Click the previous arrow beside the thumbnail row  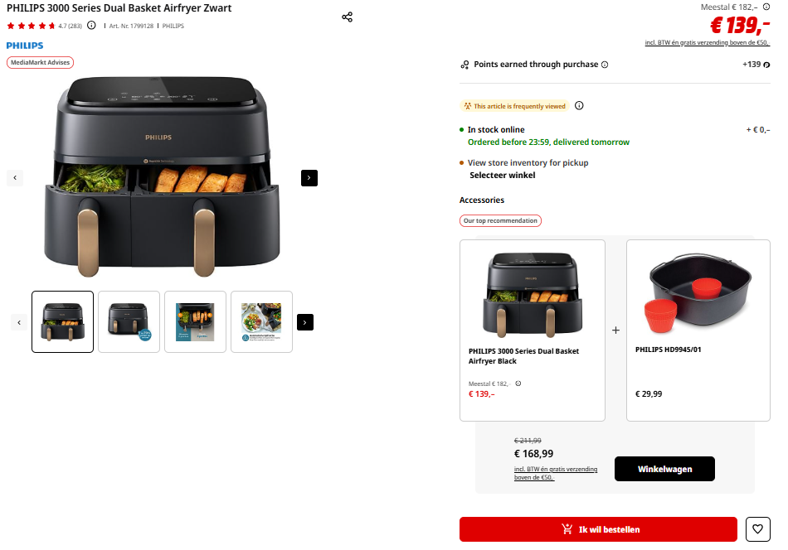coord(18,322)
